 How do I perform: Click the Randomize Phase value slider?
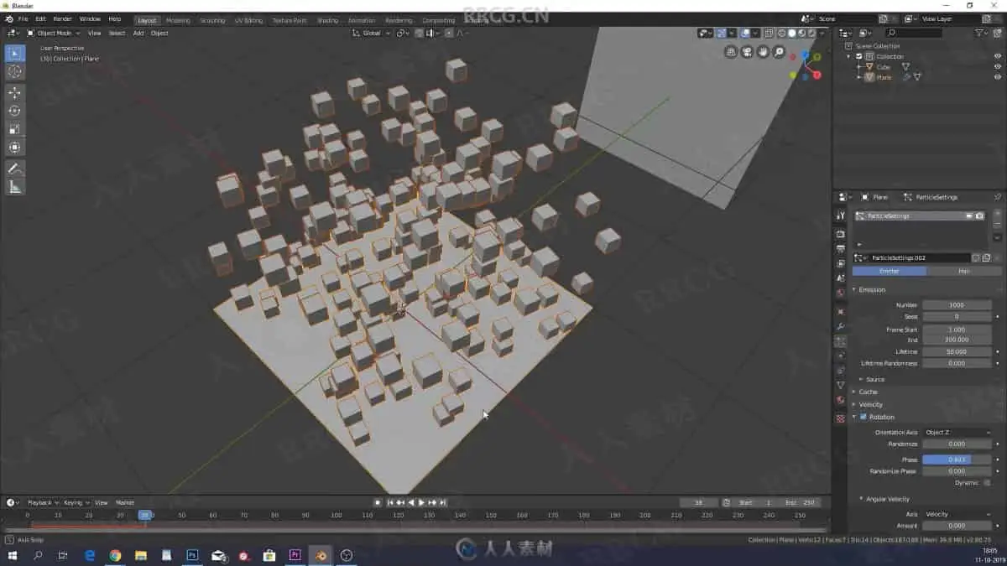957,471
